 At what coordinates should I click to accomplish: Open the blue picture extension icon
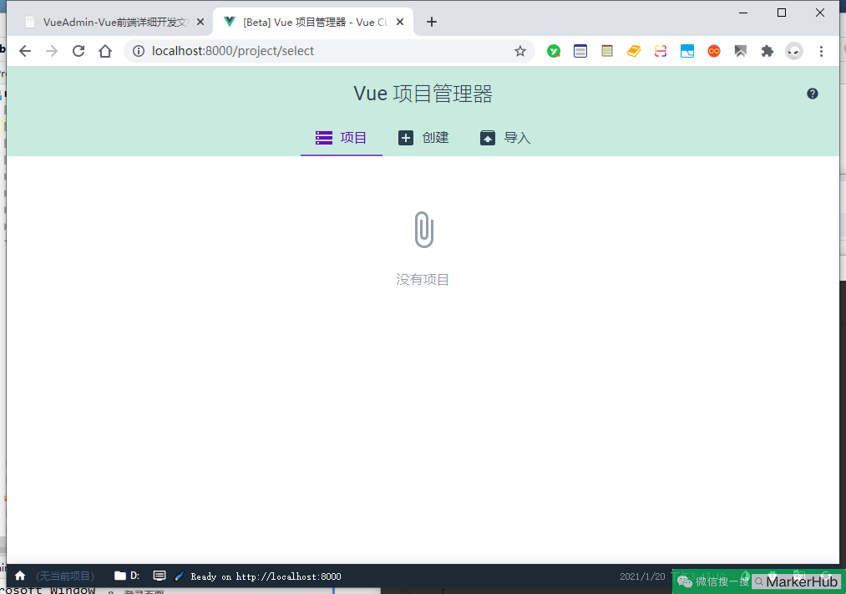point(687,51)
